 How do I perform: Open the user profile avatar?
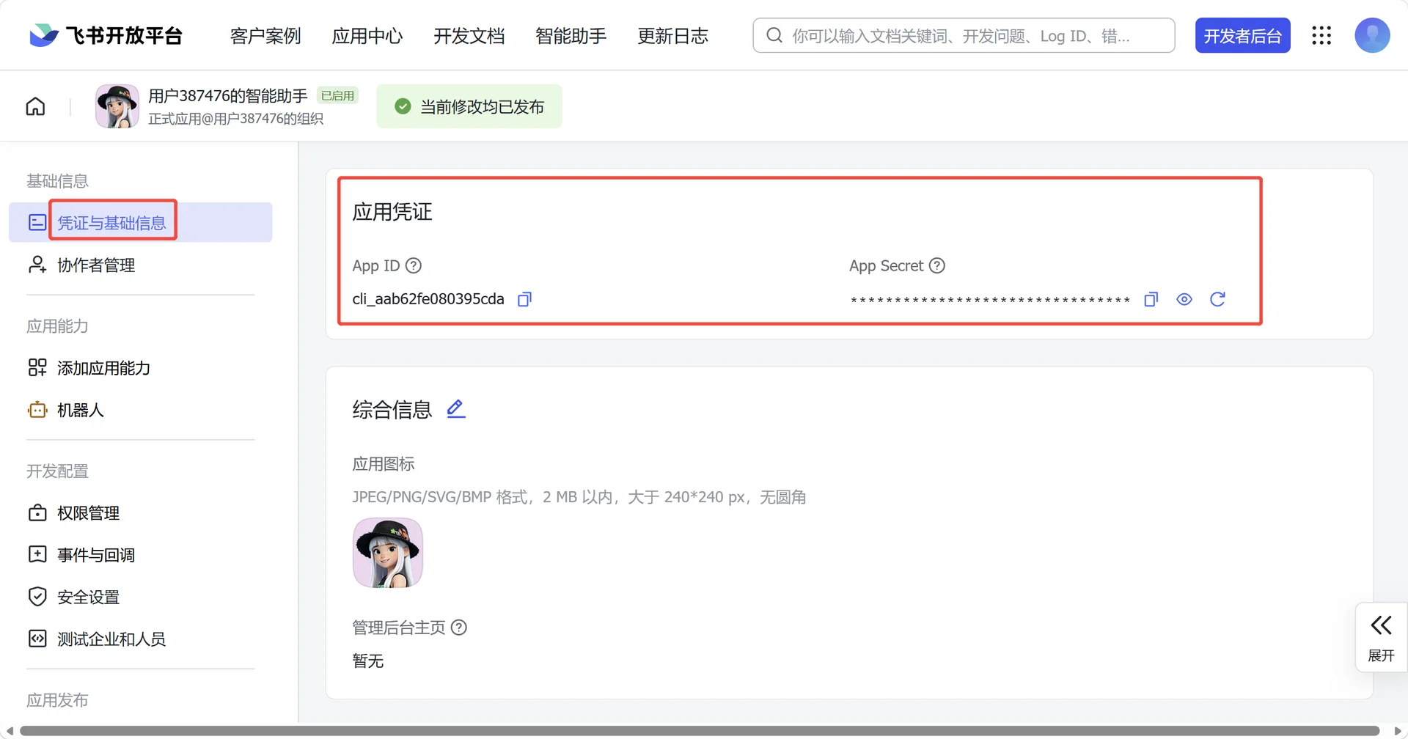pyautogui.click(x=1372, y=35)
